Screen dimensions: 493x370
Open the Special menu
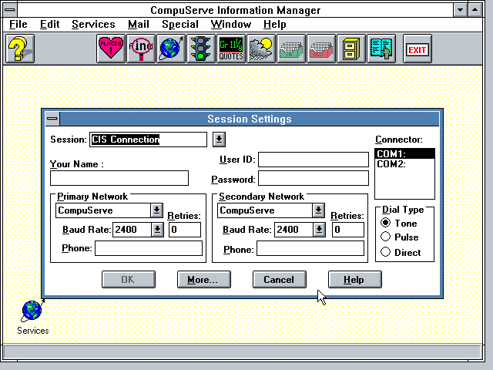[x=180, y=24]
